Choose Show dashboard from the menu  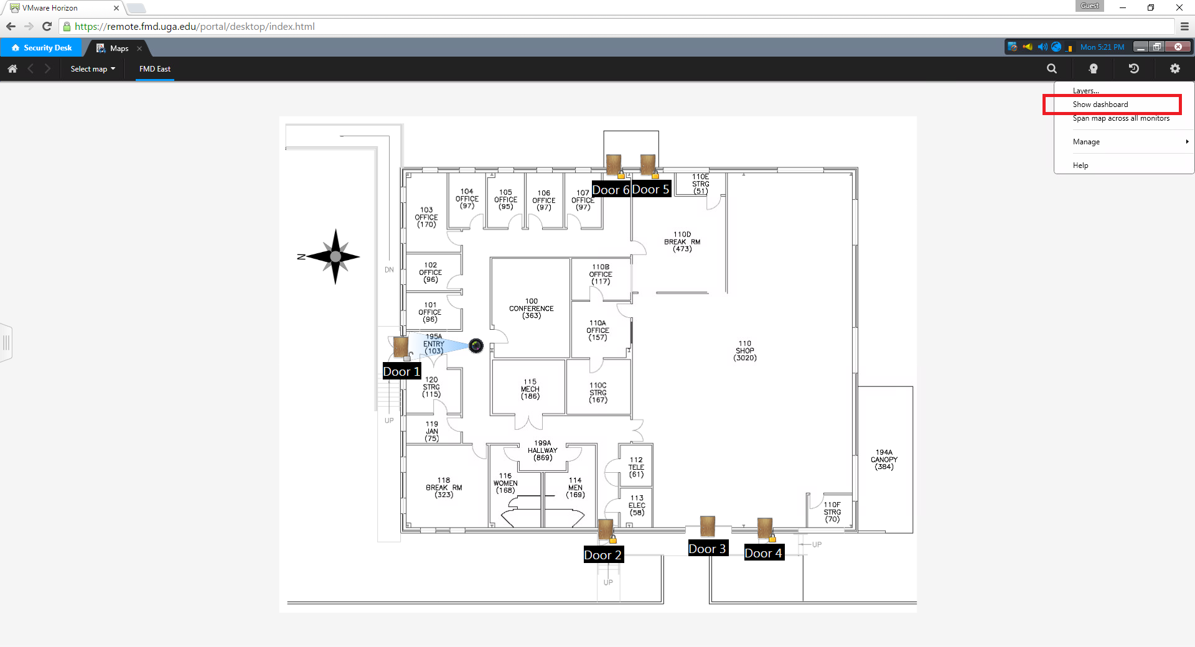(1100, 105)
